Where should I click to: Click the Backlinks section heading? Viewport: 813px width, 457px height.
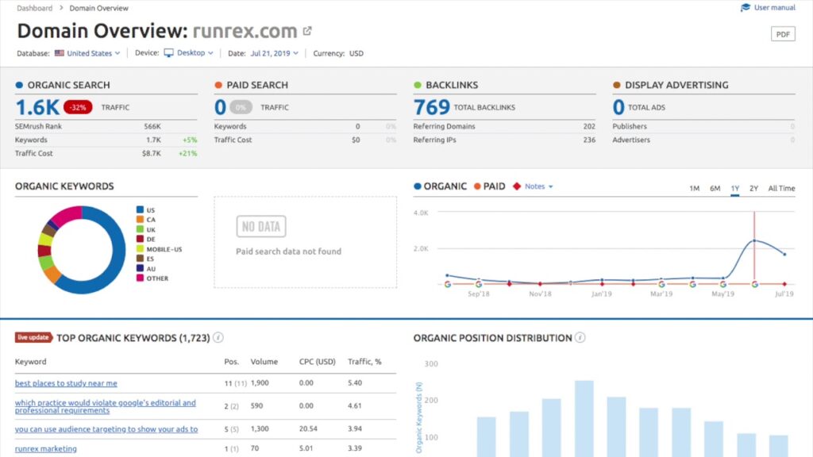(452, 85)
